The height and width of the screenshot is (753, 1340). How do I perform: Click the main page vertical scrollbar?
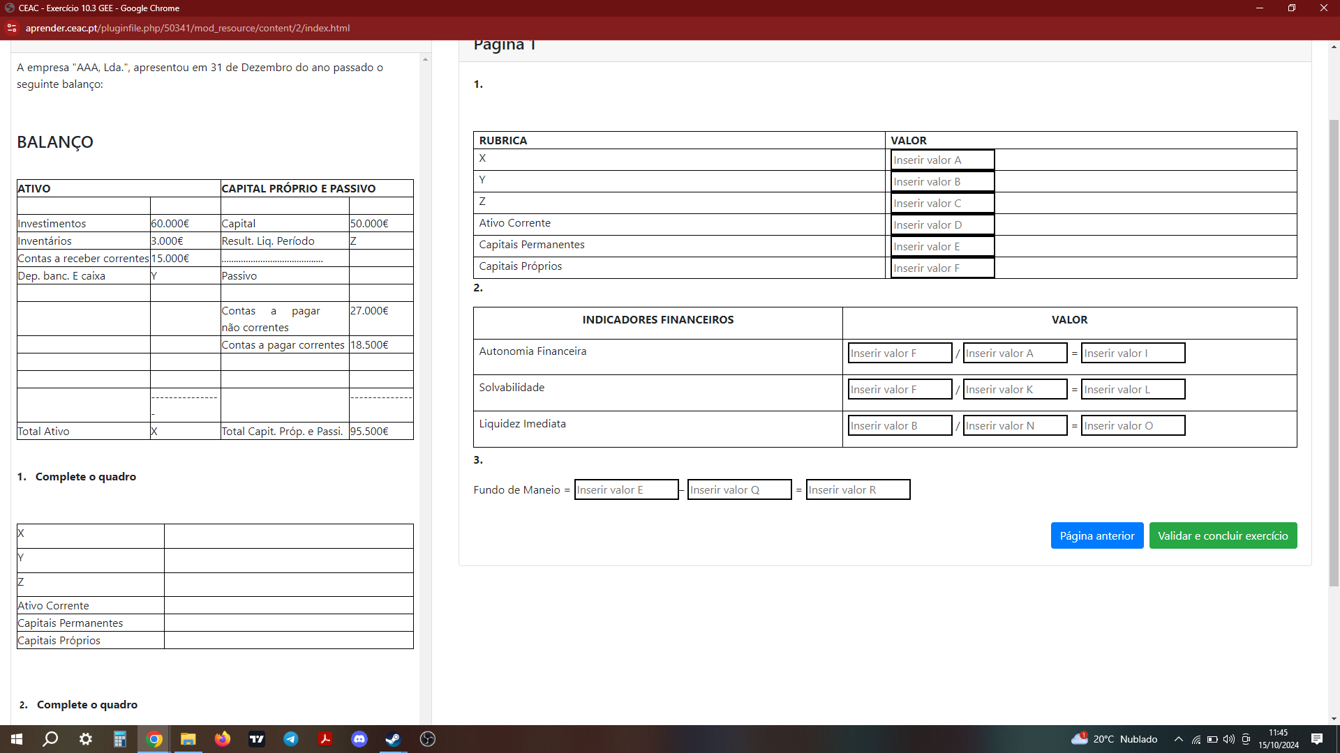point(1334,352)
